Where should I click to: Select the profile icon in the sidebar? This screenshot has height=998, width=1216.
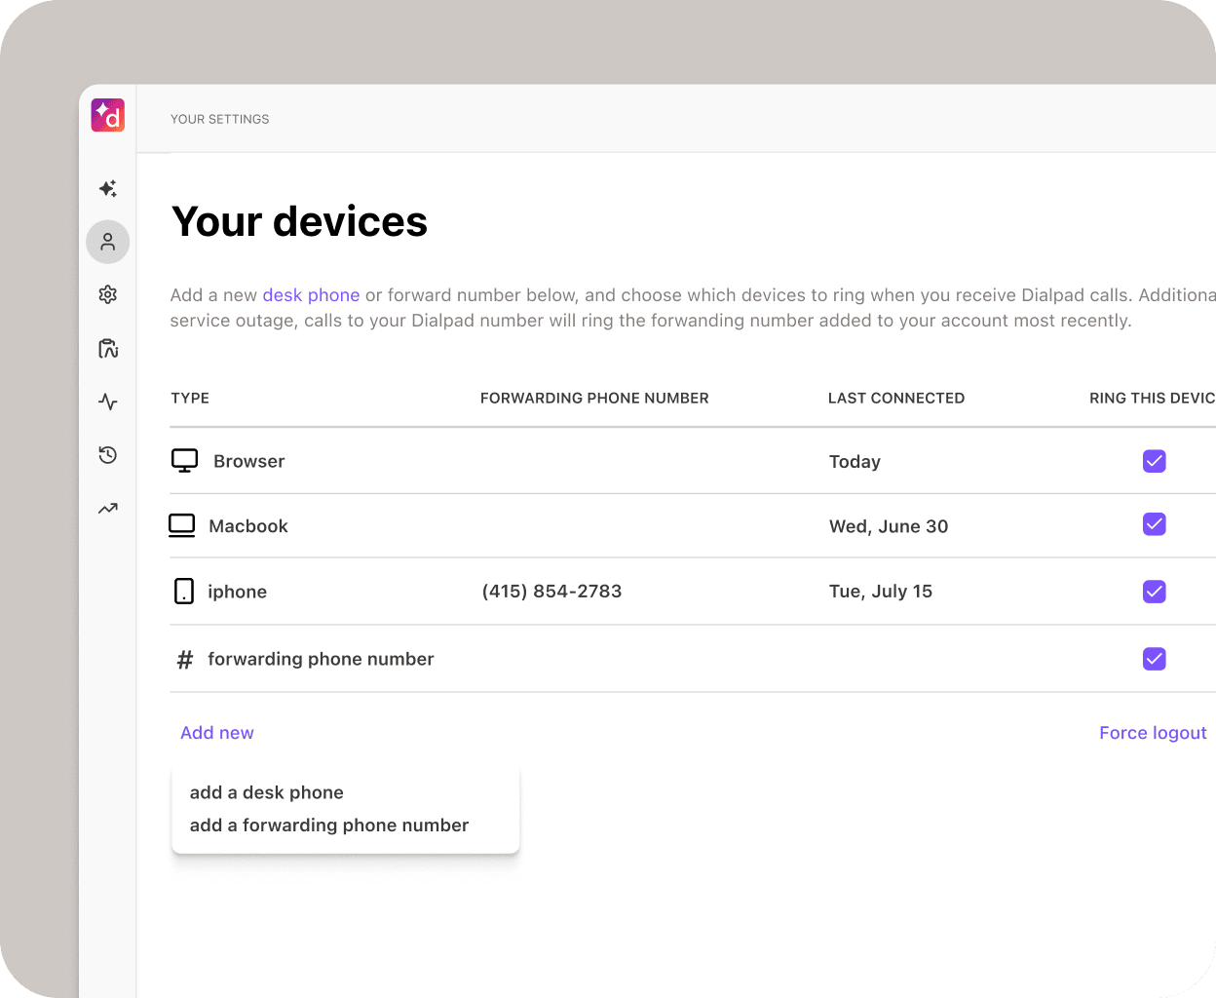click(107, 241)
